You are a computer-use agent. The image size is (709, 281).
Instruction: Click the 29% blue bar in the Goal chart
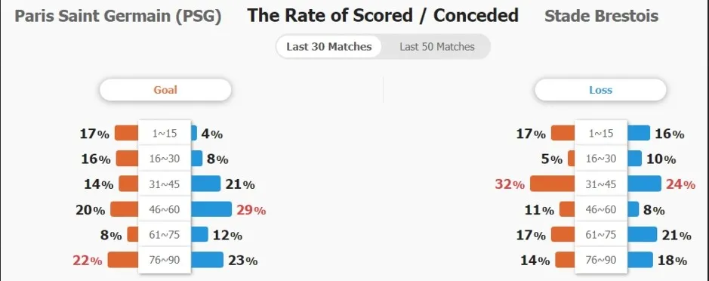[211, 209]
